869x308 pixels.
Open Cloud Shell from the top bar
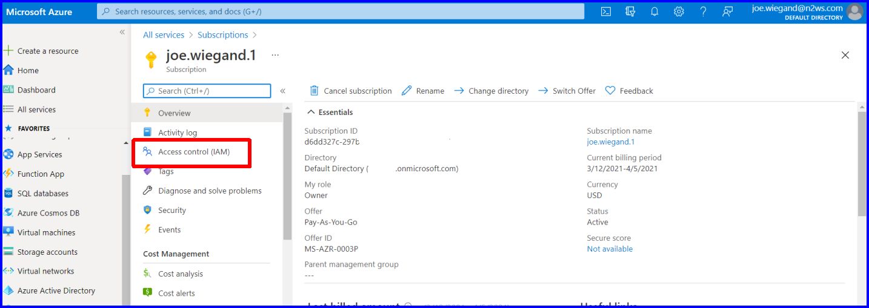click(x=605, y=11)
